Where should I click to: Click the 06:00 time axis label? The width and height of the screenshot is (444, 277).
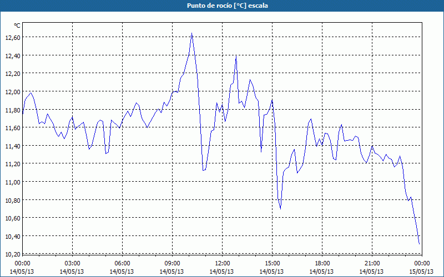tap(122, 264)
